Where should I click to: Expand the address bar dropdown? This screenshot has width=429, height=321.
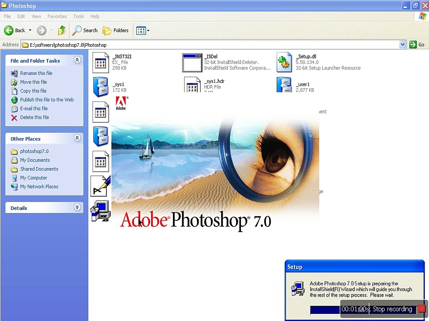tap(403, 45)
